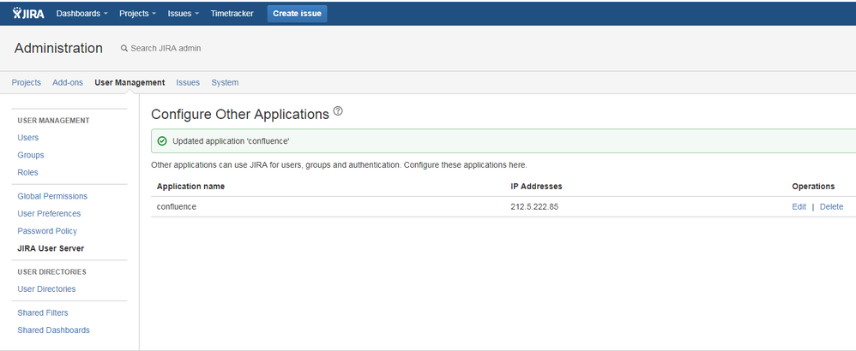
Task: Click the green success checkmark icon
Action: point(161,141)
